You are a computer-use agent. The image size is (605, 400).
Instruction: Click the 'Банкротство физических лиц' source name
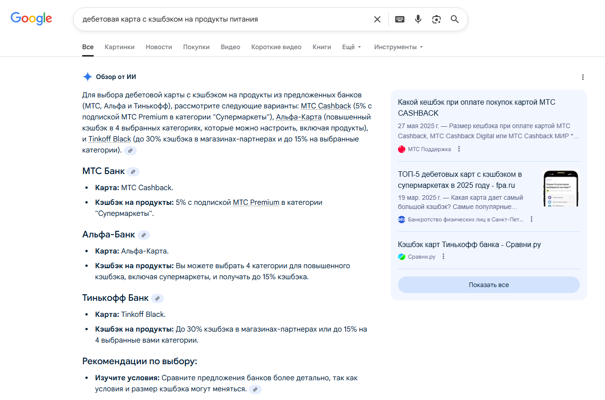coord(465,220)
